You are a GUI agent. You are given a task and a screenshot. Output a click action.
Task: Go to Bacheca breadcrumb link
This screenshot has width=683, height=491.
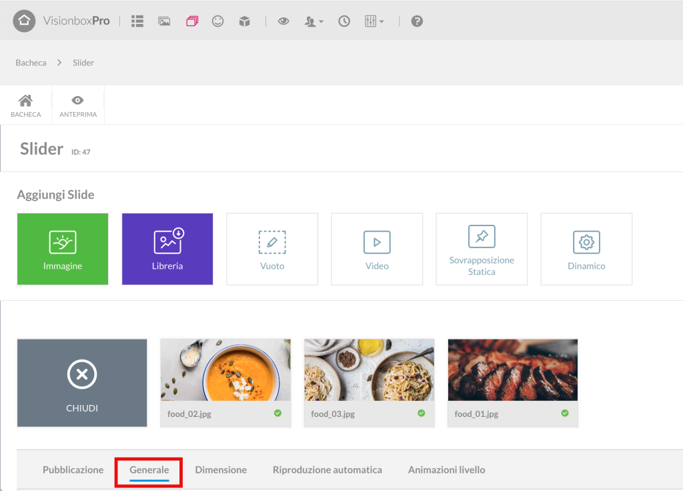click(x=31, y=63)
